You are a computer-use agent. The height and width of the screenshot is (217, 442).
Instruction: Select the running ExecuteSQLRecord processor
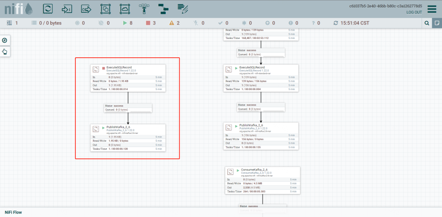pyautogui.click(x=261, y=78)
